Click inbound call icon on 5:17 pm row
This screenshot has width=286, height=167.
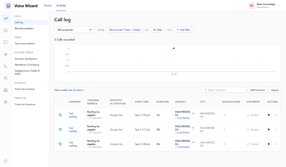click(x=60, y=129)
